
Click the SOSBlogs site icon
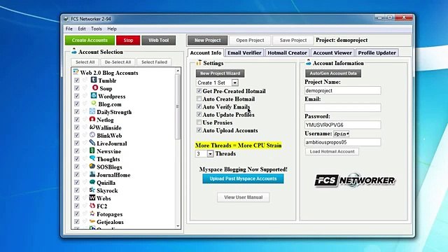click(92, 167)
